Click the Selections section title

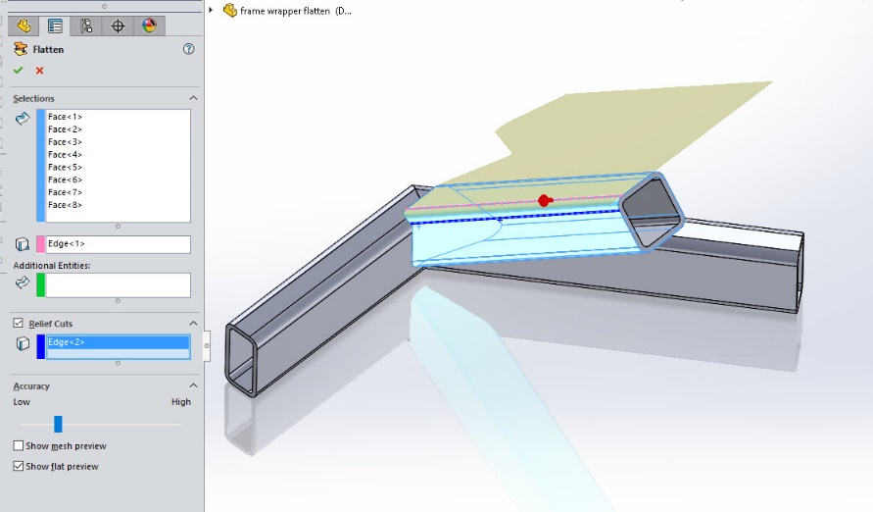pyautogui.click(x=34, y=98)
